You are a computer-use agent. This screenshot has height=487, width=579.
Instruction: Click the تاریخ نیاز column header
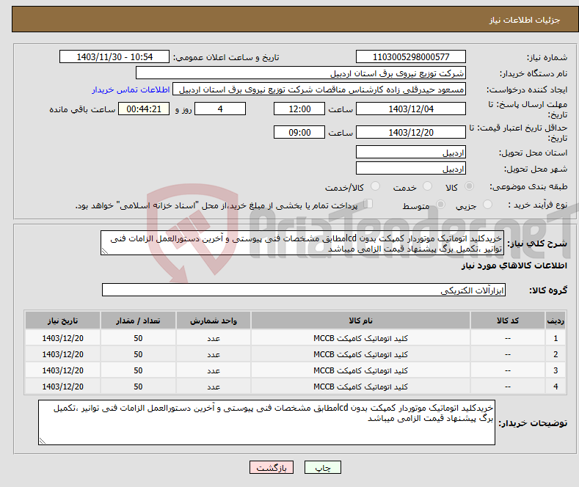pos(63,321)
